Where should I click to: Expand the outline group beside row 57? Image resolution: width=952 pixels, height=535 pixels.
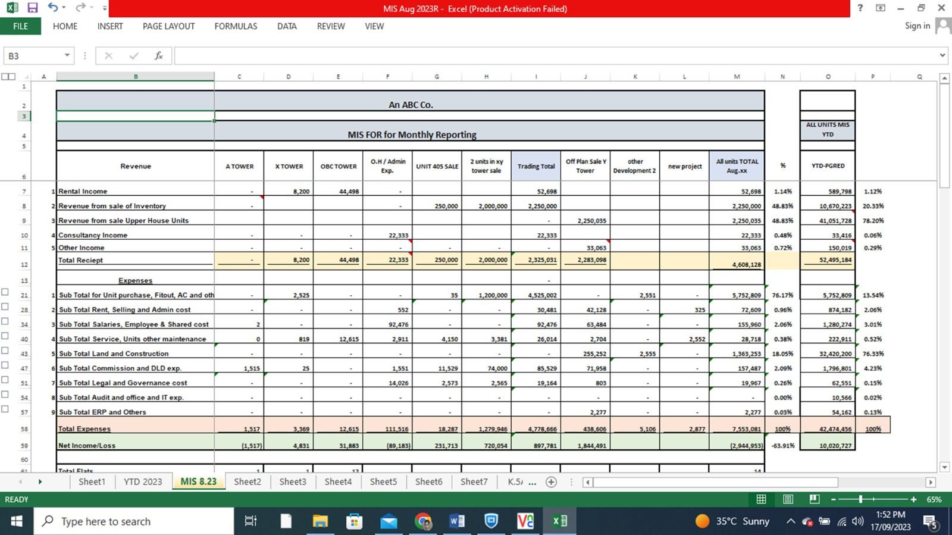(x=5, y=409)
